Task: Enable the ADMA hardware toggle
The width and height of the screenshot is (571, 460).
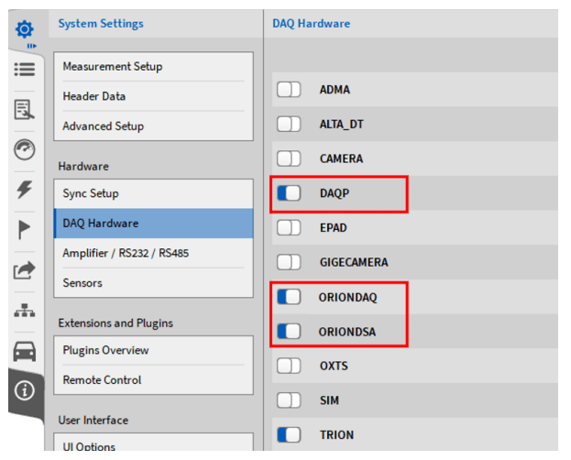Action: click(289, 90)
